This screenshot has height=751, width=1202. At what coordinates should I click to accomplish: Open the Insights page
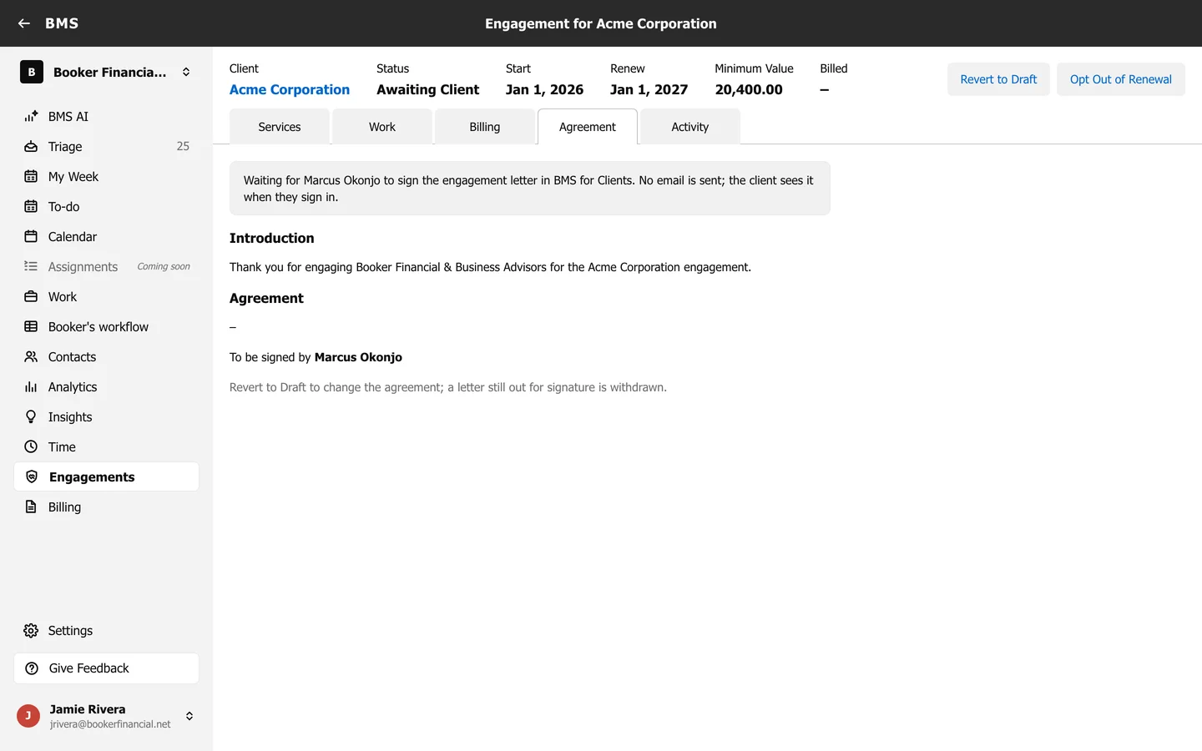[x=107, y=416]
